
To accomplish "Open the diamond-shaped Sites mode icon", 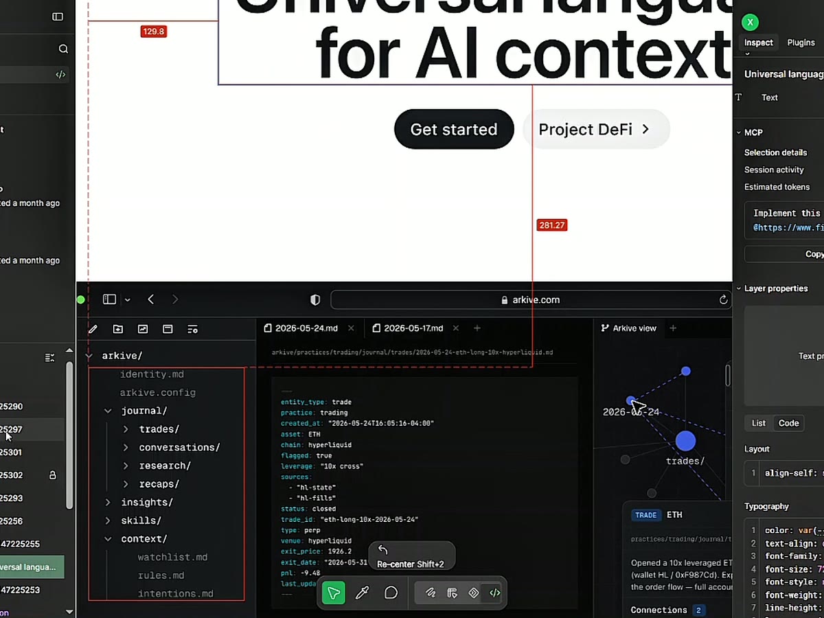I will tap(474, 593).
